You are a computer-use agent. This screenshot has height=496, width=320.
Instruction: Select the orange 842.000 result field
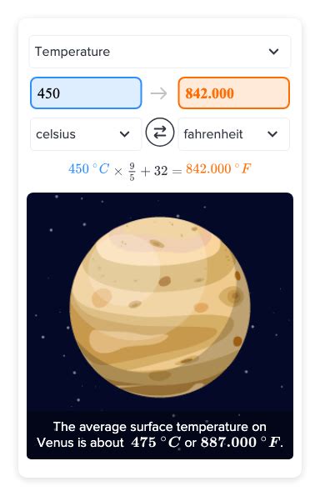[x=233, y=93]
